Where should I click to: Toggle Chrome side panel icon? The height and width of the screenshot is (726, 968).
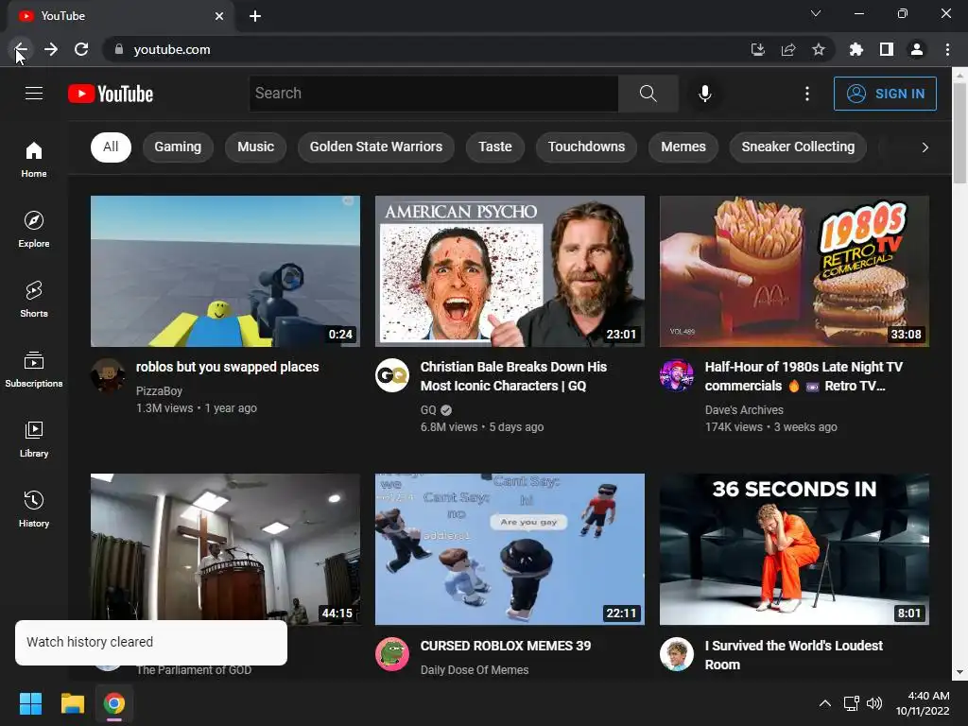887,49
